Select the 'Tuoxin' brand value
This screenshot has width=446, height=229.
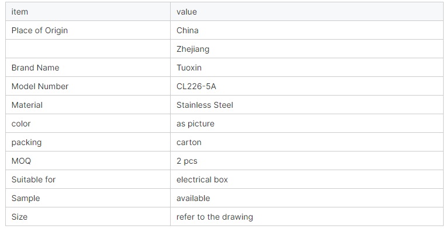point(189,68)
